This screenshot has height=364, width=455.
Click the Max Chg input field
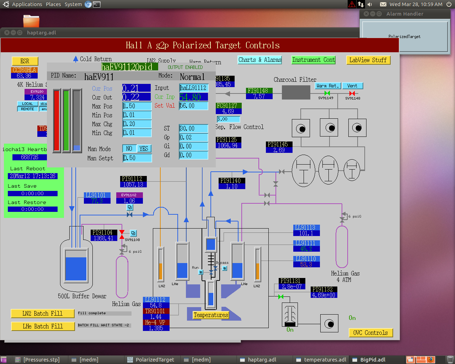point(137,124)
